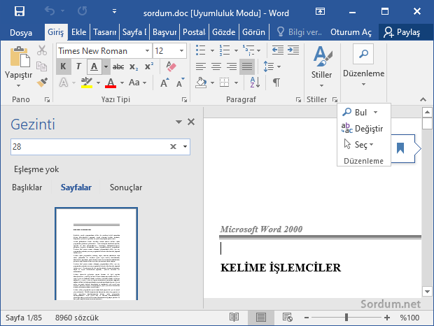Toggle strikethrough abc formatting
The image size is (434, 326).
(118, 66)
